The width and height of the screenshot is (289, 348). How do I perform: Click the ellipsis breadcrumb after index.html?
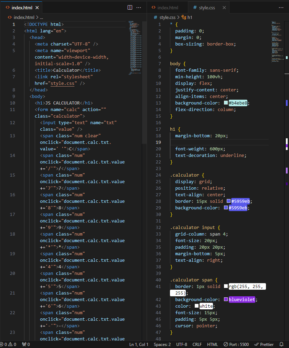click(41, 17)
